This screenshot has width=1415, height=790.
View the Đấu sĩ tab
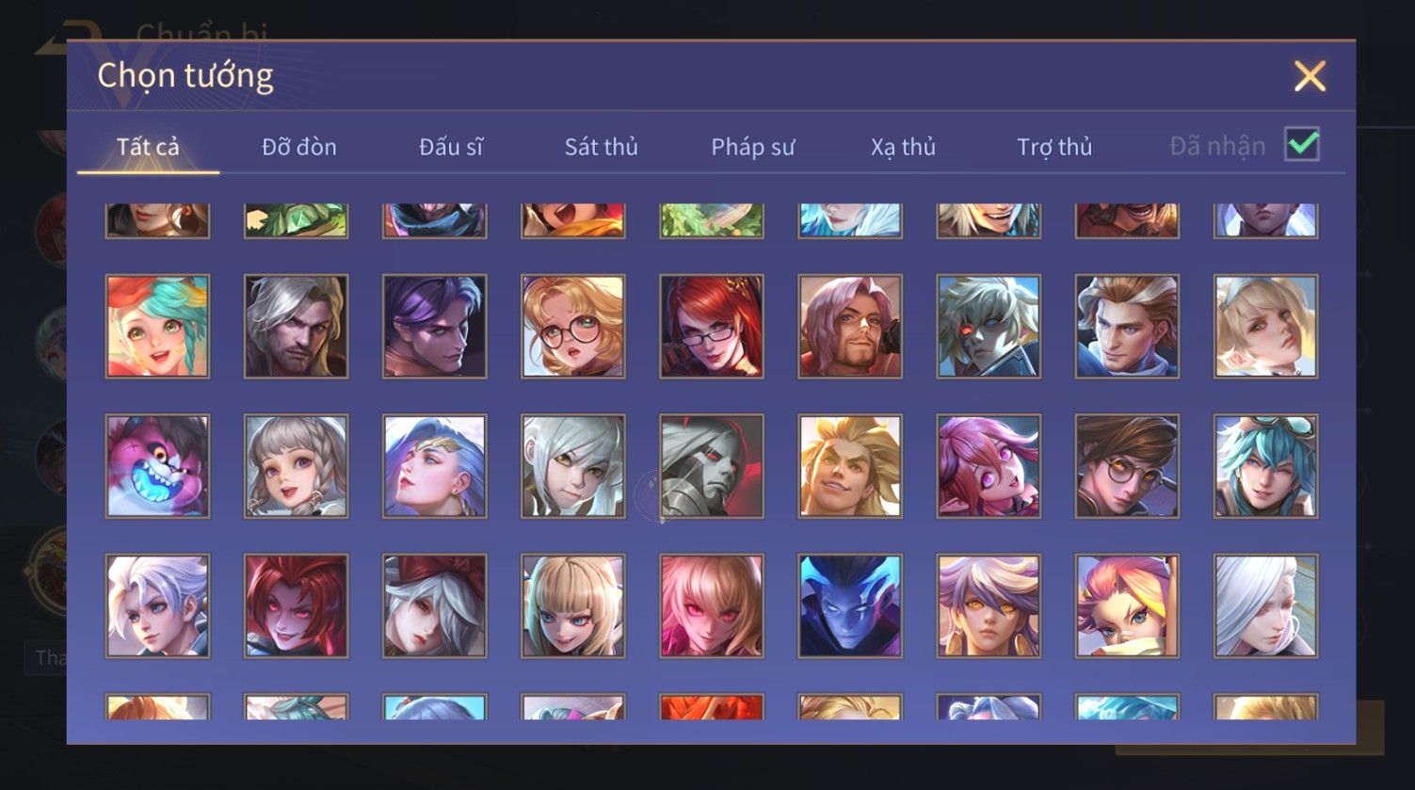tap(451, 147)
